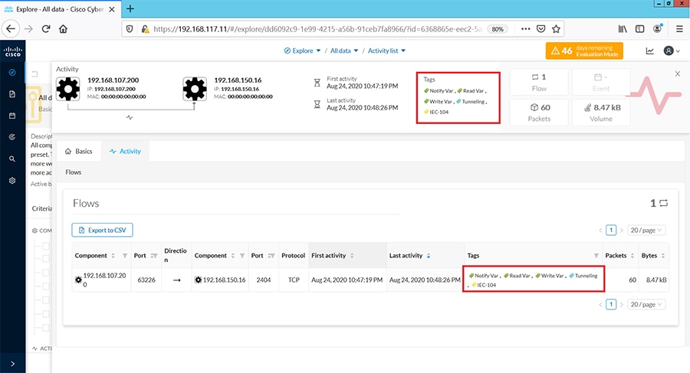Reload the page in the browser

(x=46, y=29)
